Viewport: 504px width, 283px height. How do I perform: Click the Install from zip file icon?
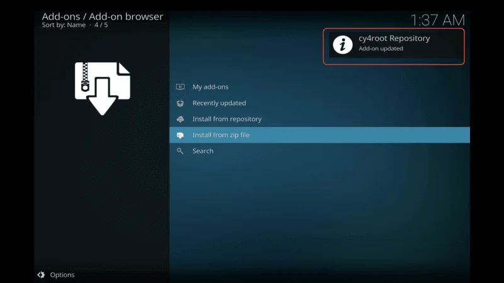click(180, 135)
